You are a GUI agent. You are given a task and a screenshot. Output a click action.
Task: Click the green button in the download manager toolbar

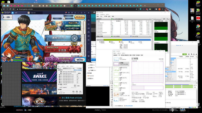(185, 54)
